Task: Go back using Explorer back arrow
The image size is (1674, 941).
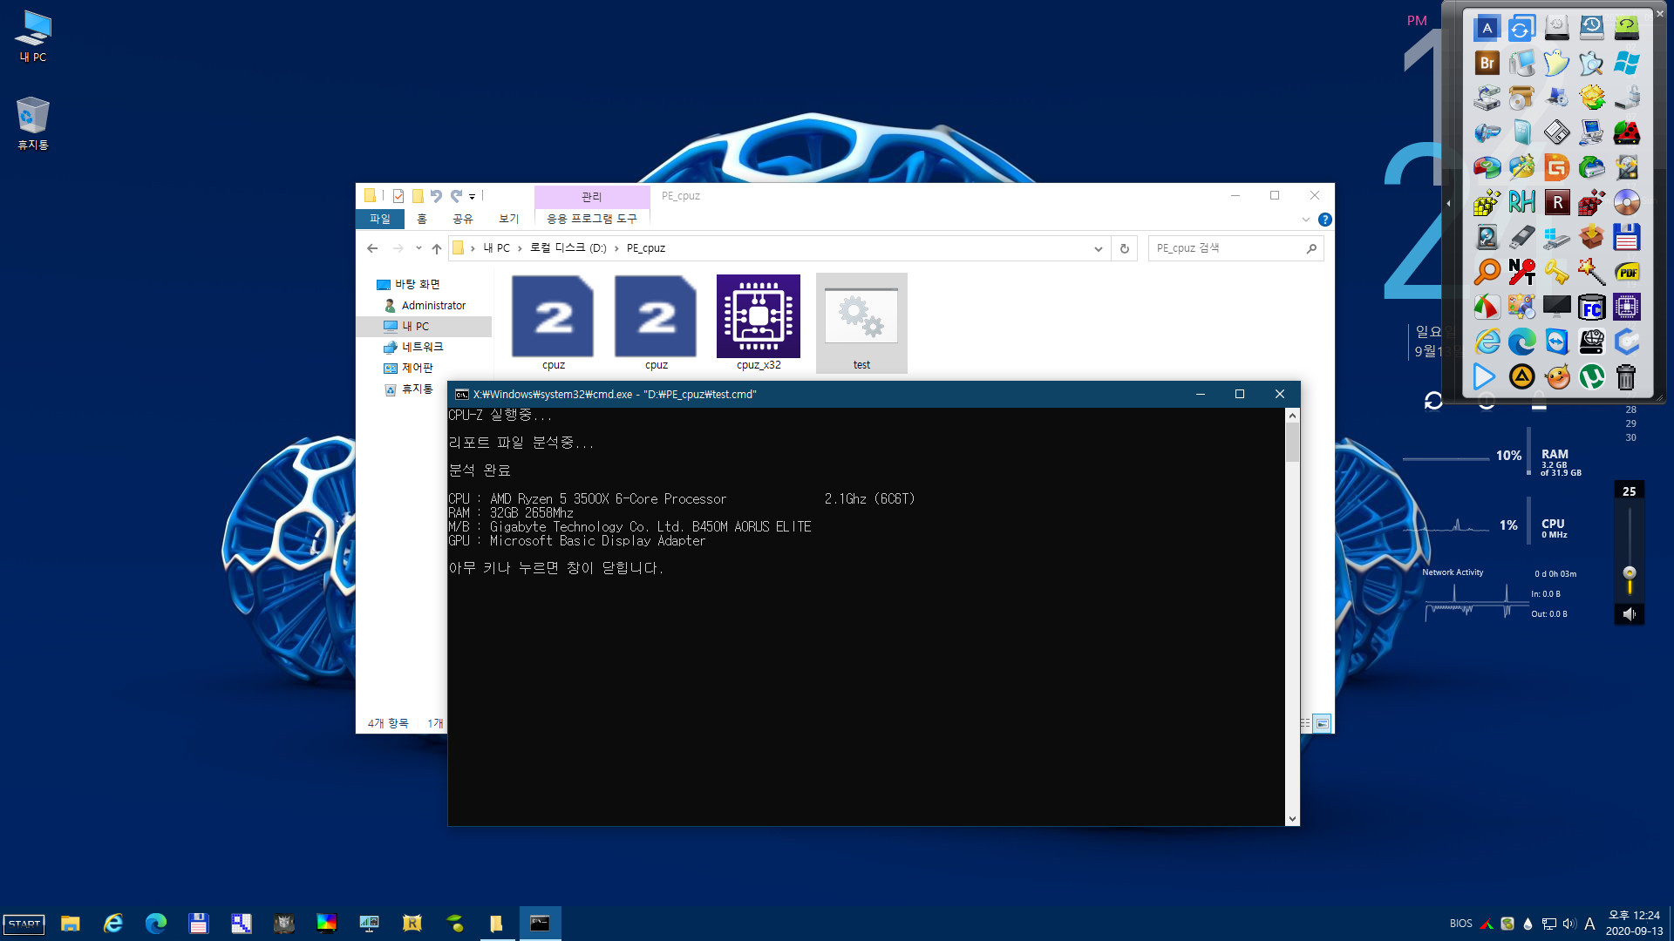Action: click(372, 248)
